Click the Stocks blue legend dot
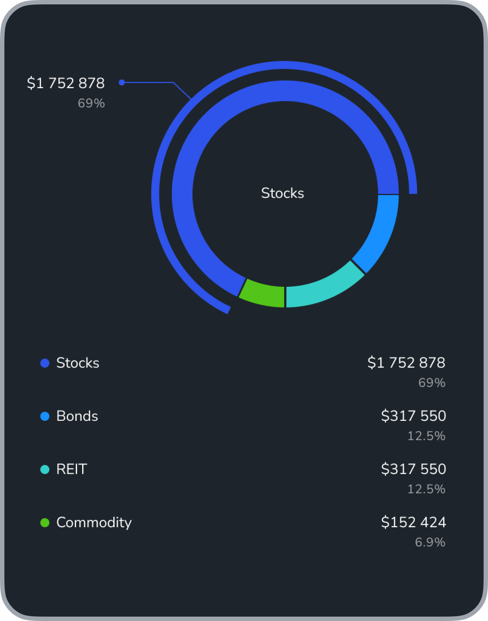488x621 pixels. [45, 363]
